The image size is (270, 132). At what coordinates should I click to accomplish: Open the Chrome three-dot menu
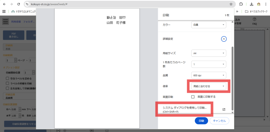tap(266, 4)
